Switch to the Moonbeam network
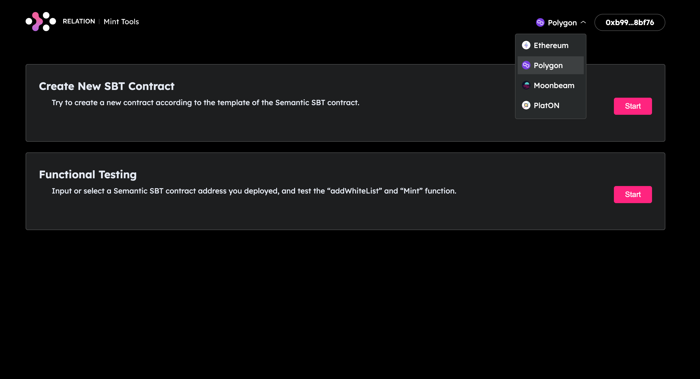Image resolution: width=700 pixels, height=379 pixels. pos(554,85)
